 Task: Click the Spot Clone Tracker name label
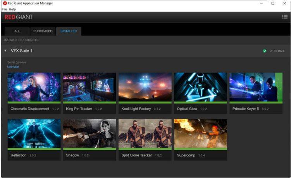[x=137, y=155]
